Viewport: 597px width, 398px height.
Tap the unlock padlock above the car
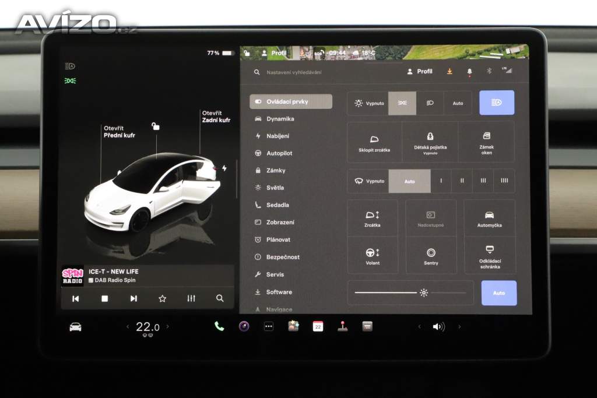[155, 126]
